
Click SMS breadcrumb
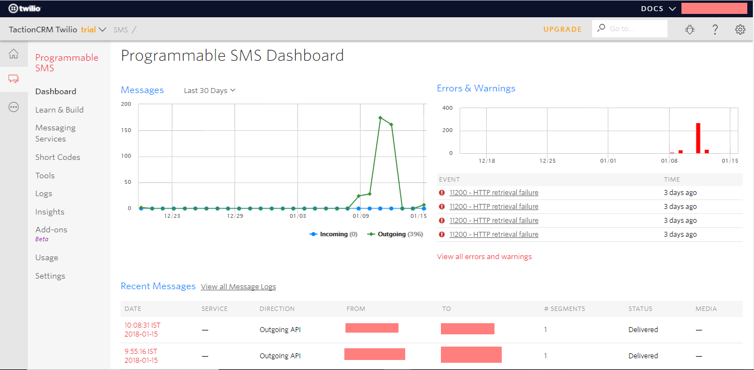click(121, 30)
